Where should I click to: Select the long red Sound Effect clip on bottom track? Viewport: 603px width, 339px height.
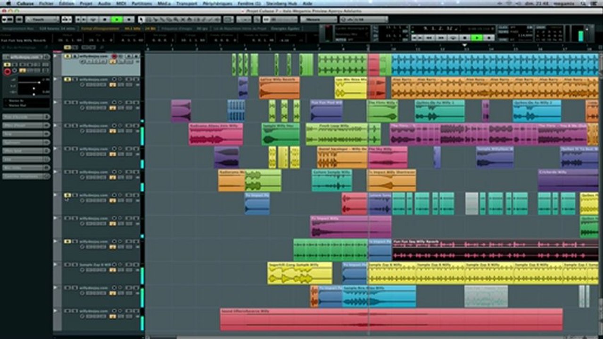coord(391,320)
